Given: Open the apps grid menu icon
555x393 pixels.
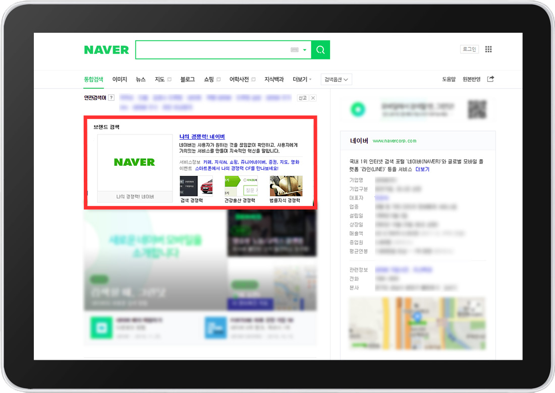Looking at the screenshot, I should point(488,49).
